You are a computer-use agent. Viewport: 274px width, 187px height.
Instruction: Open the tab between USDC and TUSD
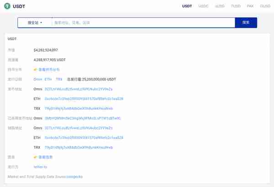point(220,6)
